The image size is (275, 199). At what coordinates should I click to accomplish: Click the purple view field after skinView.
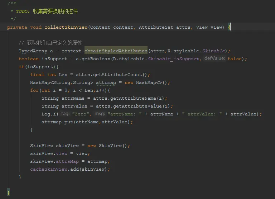pyautogui.click(x=62, y=153)
